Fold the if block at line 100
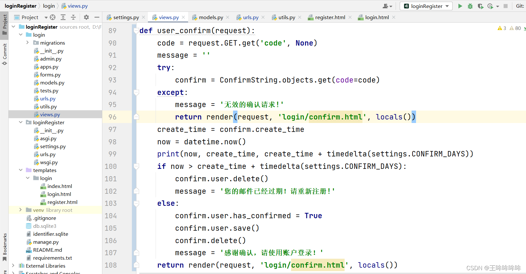The height and width of the screenshot is (274, 526). pyautogui.click(x=136, y=167)
